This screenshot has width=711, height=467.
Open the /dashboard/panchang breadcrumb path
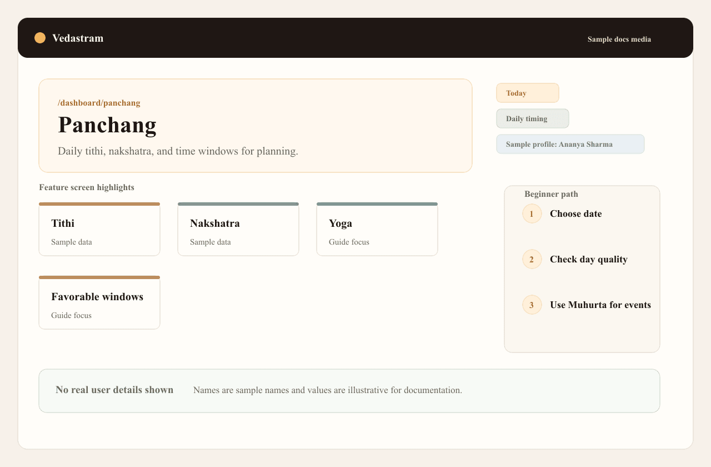pyautogui.click(x=99, y=103)
